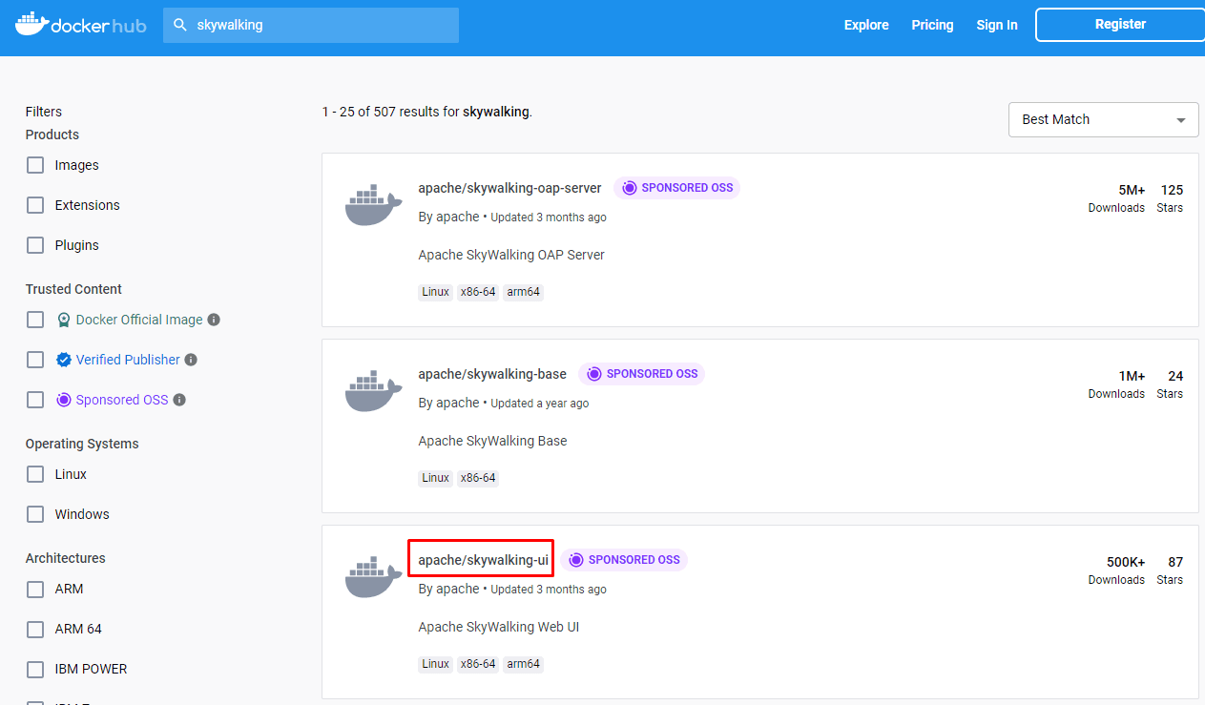Click x86-64 tag on skywalking-ui card
Image resolution: width=1205 pixels, height=705 pixels.
(x=478, y=664)
